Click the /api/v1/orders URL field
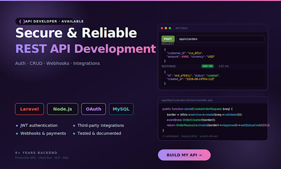 [220, 39]
